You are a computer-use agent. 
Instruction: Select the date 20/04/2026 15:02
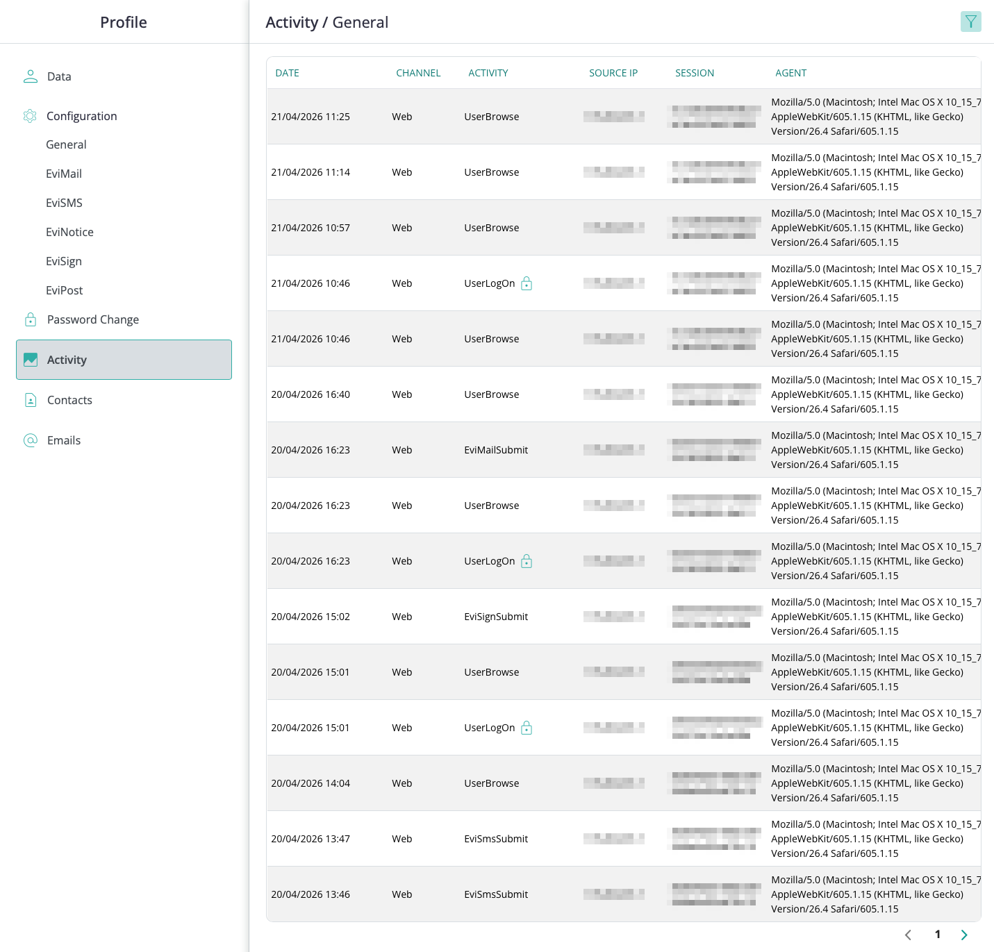click(x=310, y=617)
